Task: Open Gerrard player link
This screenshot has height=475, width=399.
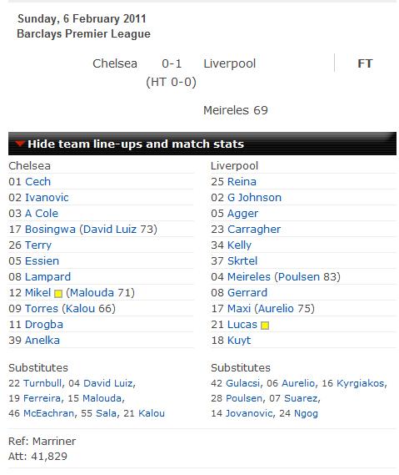Action: click(x=247, y=293)
